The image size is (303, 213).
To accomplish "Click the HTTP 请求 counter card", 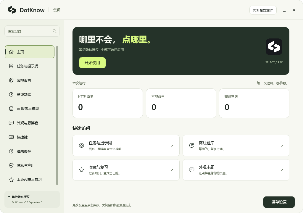I will pyautogui.click(x=108, y=103).
